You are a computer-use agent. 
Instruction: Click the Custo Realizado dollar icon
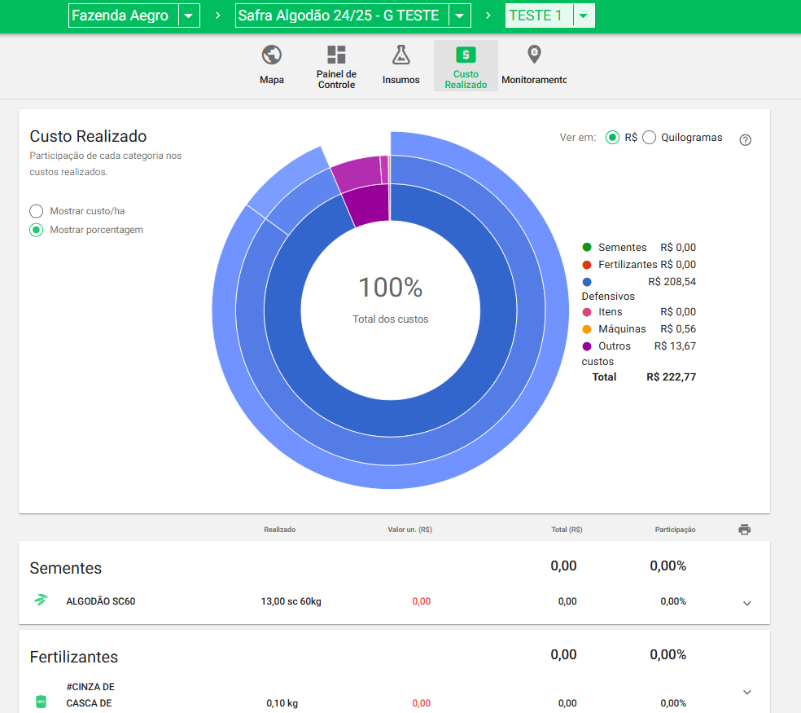(x=466, y=55)
